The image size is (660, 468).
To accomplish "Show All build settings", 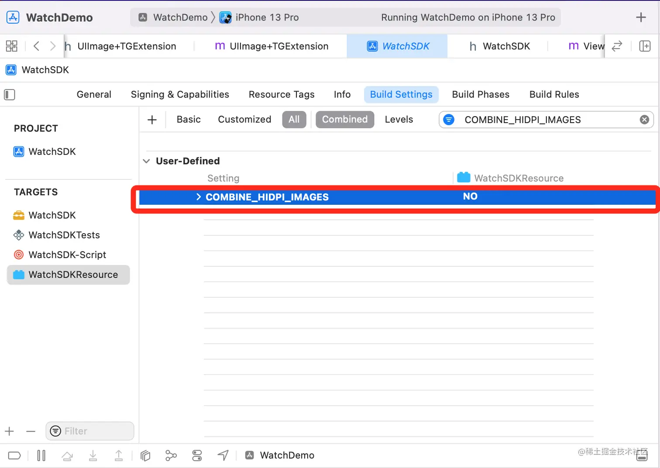I will (x=294, y=120).
